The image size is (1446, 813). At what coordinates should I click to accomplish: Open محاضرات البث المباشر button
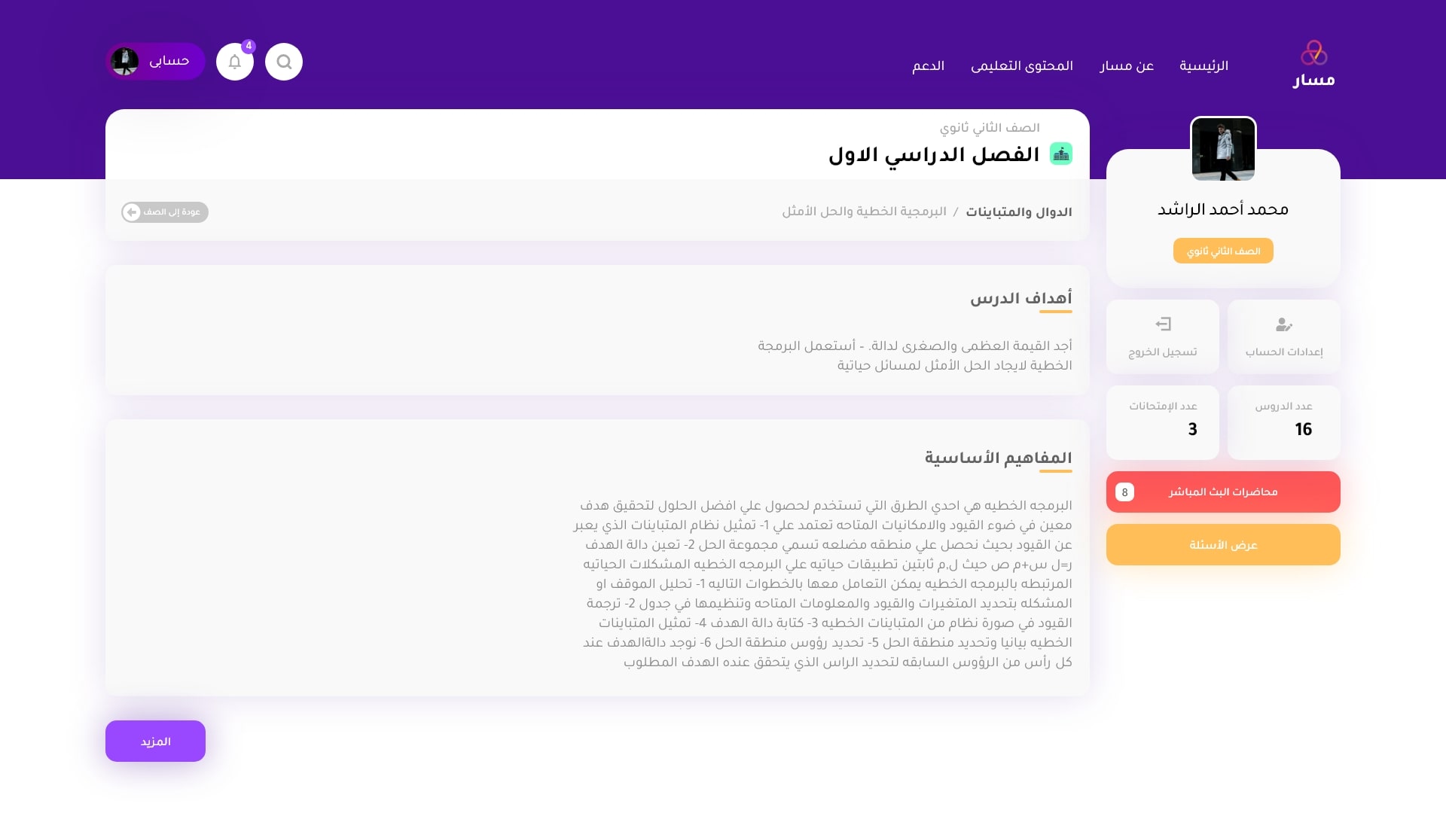click(1223, 492)
